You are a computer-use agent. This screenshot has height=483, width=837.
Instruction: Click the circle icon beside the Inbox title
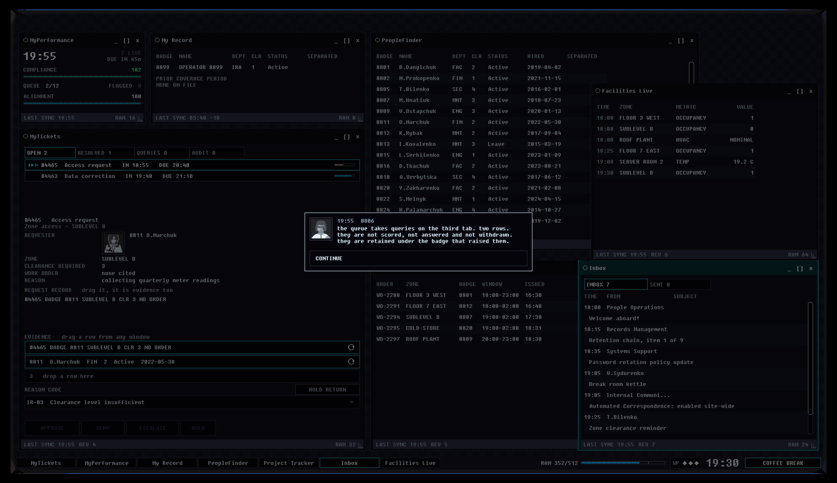point(585,268)
